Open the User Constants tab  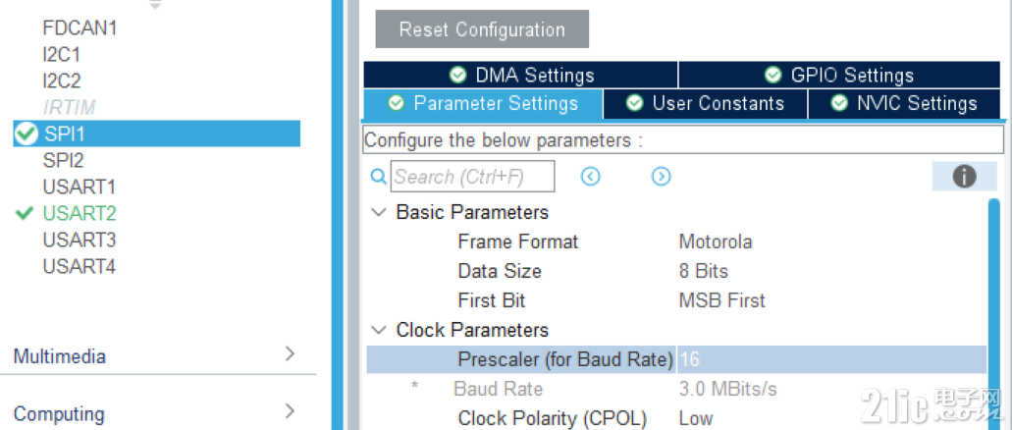click(706, 103)
